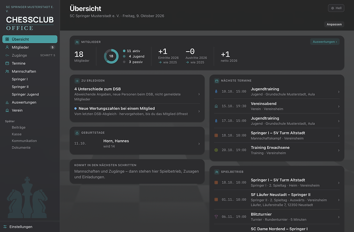
Task: Click the SCHRITT 5 label beside Zugänge
Action: pyautogui.click(x=48, y=55)
